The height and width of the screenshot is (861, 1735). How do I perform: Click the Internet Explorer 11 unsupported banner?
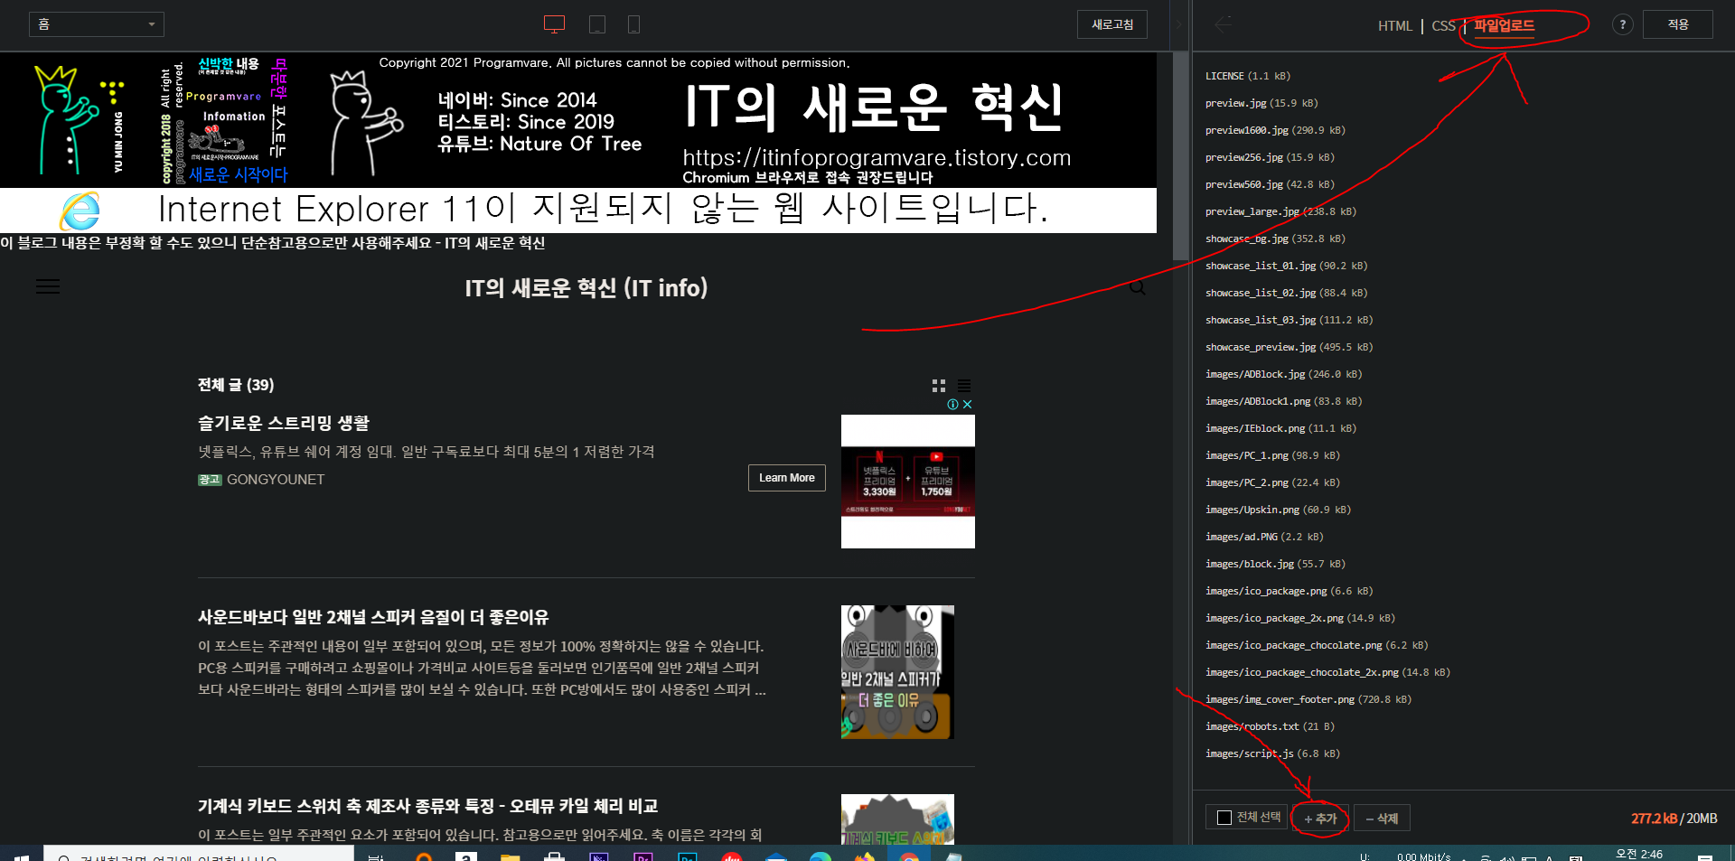(578, 211)
